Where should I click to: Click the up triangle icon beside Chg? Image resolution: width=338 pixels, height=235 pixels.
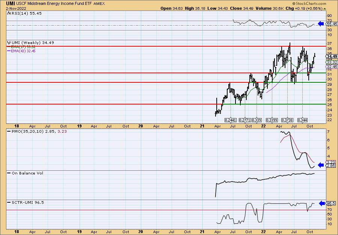point(325,9)
